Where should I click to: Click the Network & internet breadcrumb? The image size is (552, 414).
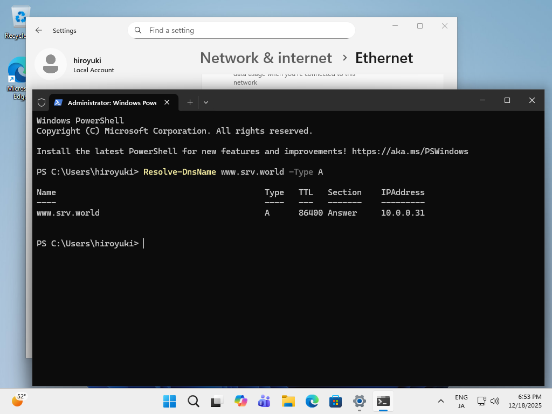click(x=265, y=58)
